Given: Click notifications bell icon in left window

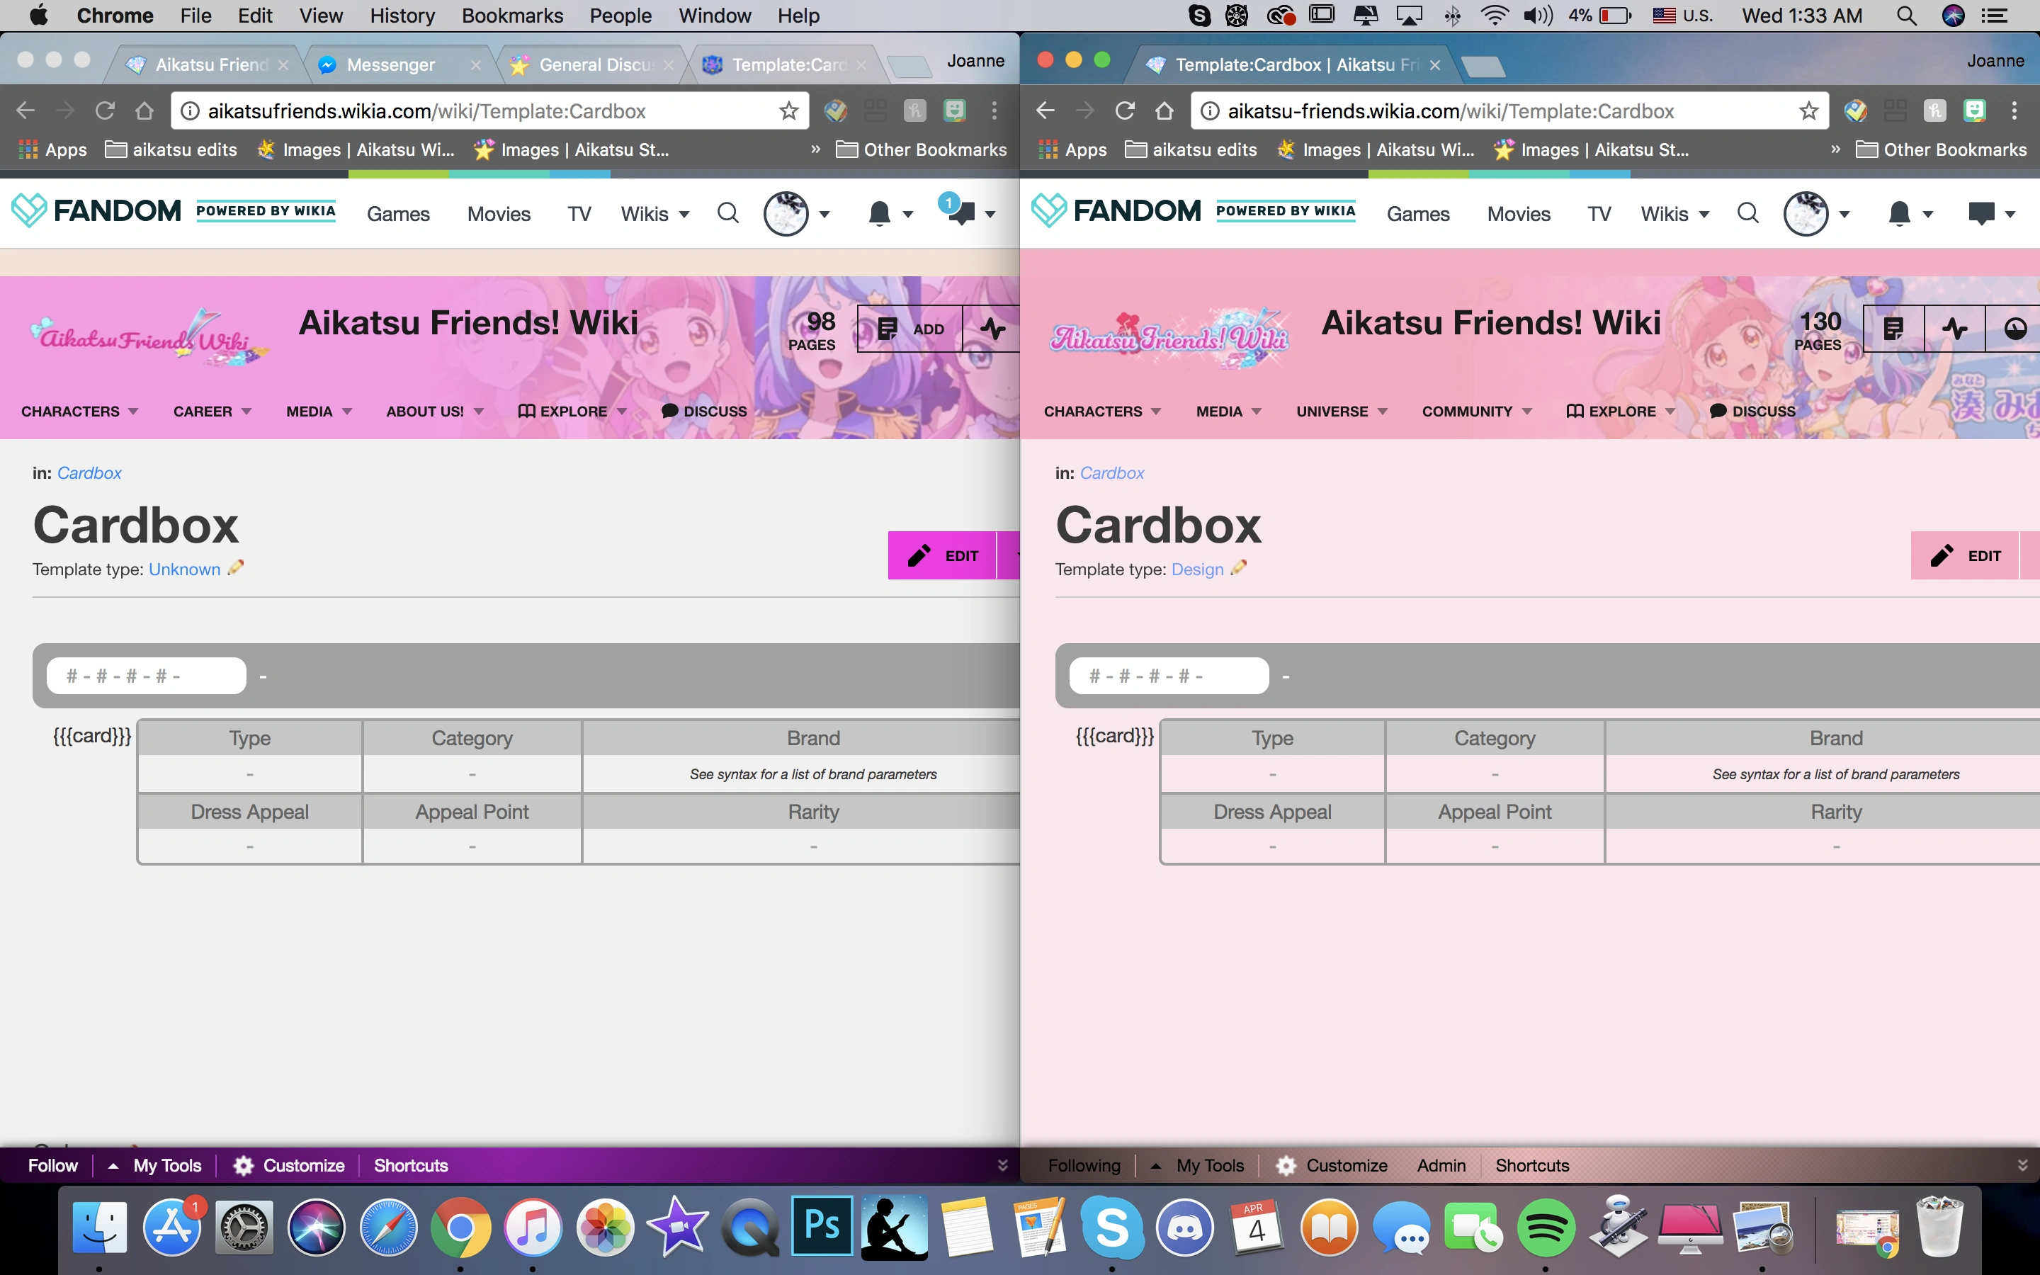Looking at the screenshot, I should [878, 214].
